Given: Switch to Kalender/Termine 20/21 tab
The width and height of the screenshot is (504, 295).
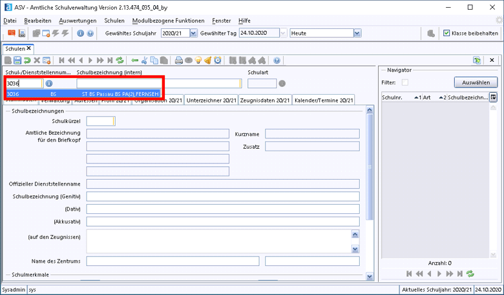Looking at the screenshot, I should (324, 100).
